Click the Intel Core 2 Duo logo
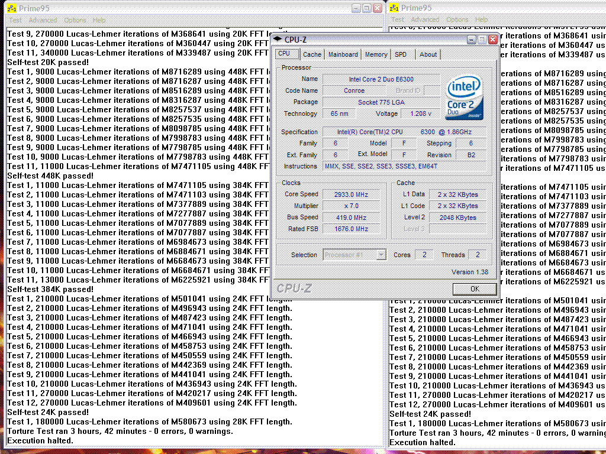606x454 pixels. [x=464, y=97]
